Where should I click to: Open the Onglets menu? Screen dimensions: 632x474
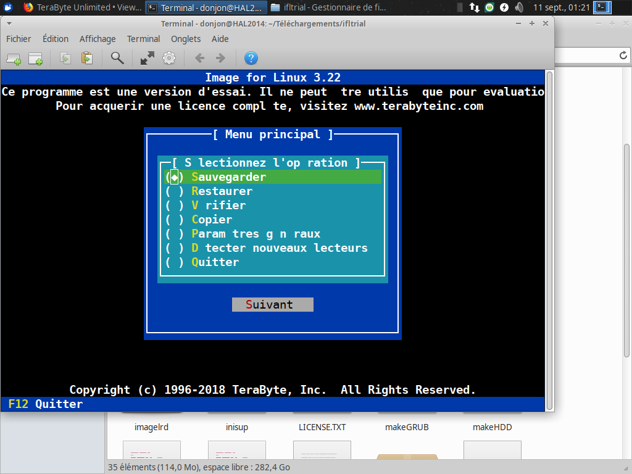[x=186, y=39]
